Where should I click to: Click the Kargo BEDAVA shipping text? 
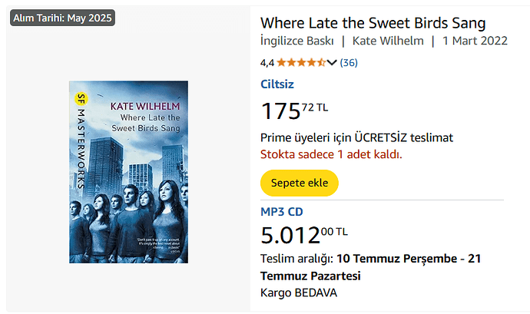click(x=299, y=293)
